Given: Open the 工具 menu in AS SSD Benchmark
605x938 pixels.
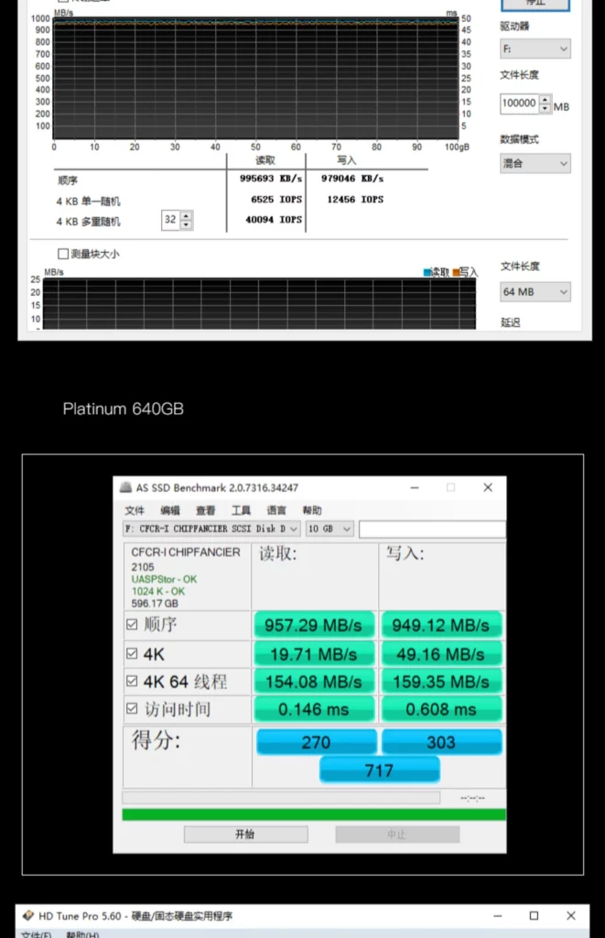Looking at the screenshot, I should [x=241, y=510].
